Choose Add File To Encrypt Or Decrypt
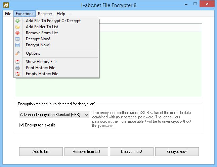 (x=56, y=21)
